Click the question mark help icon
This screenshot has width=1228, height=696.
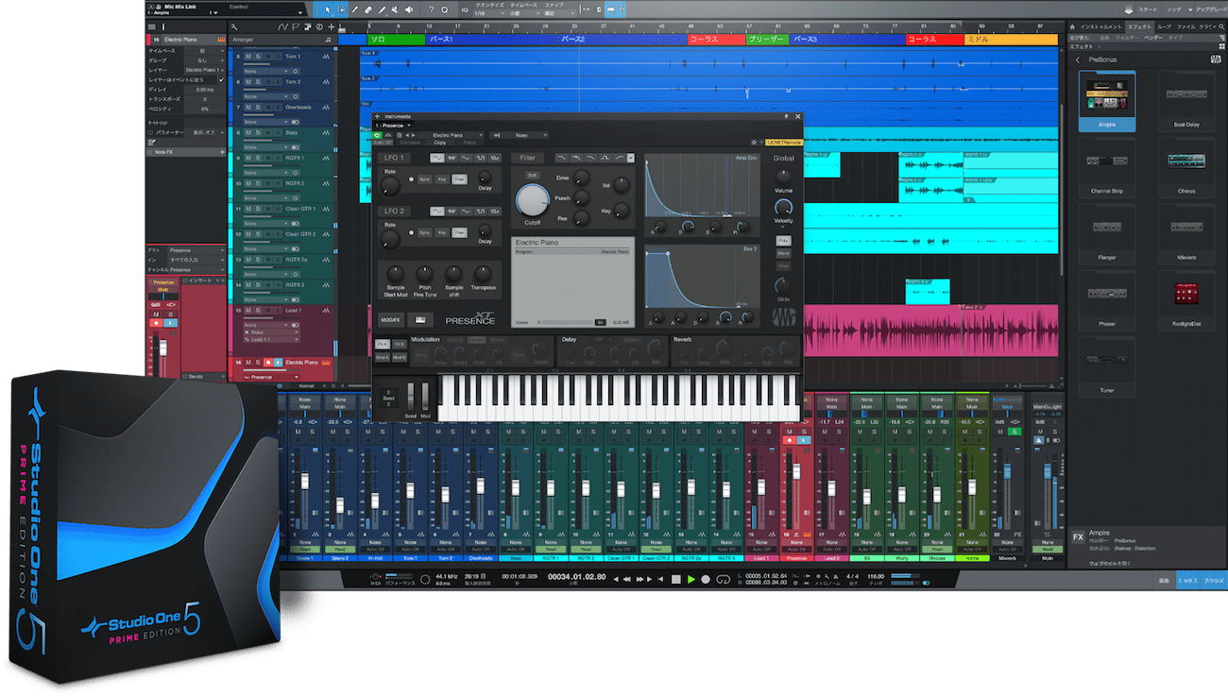(x=431, y=9)
